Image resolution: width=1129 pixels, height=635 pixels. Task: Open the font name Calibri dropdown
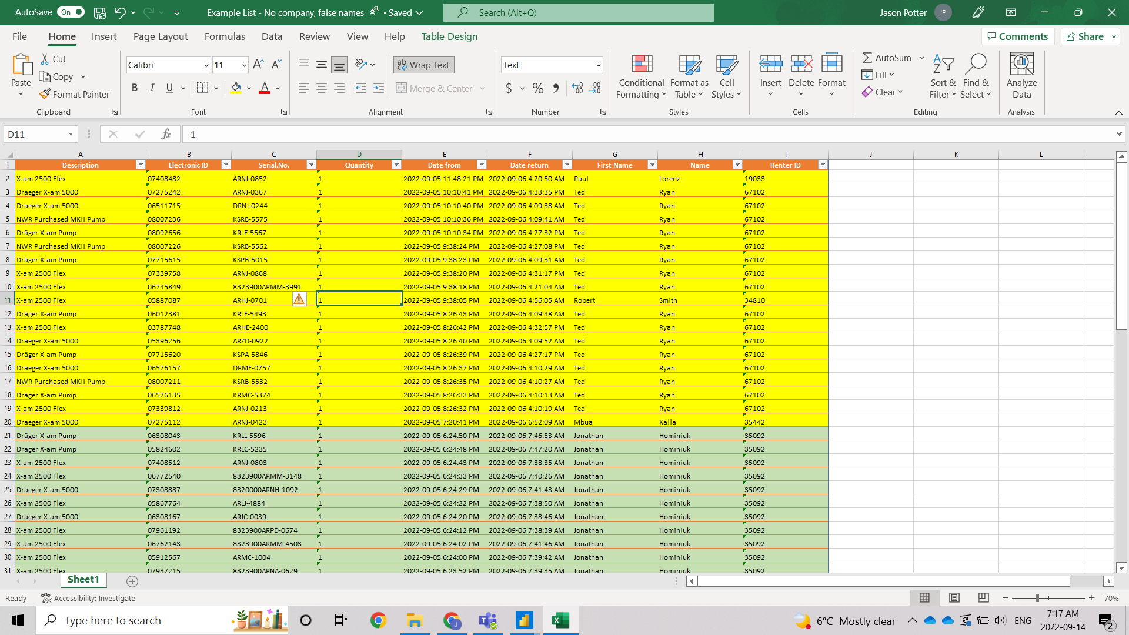(206, 65)
